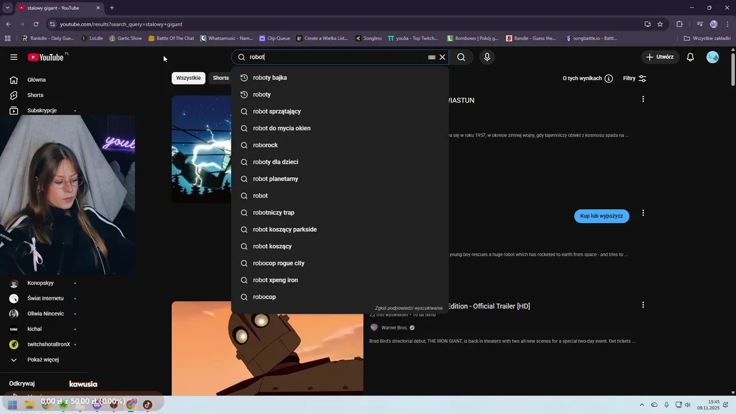Viewport: 736px width, 414px height.
Task: Open Konopskyy subscription channel
Action: point(40,283)
